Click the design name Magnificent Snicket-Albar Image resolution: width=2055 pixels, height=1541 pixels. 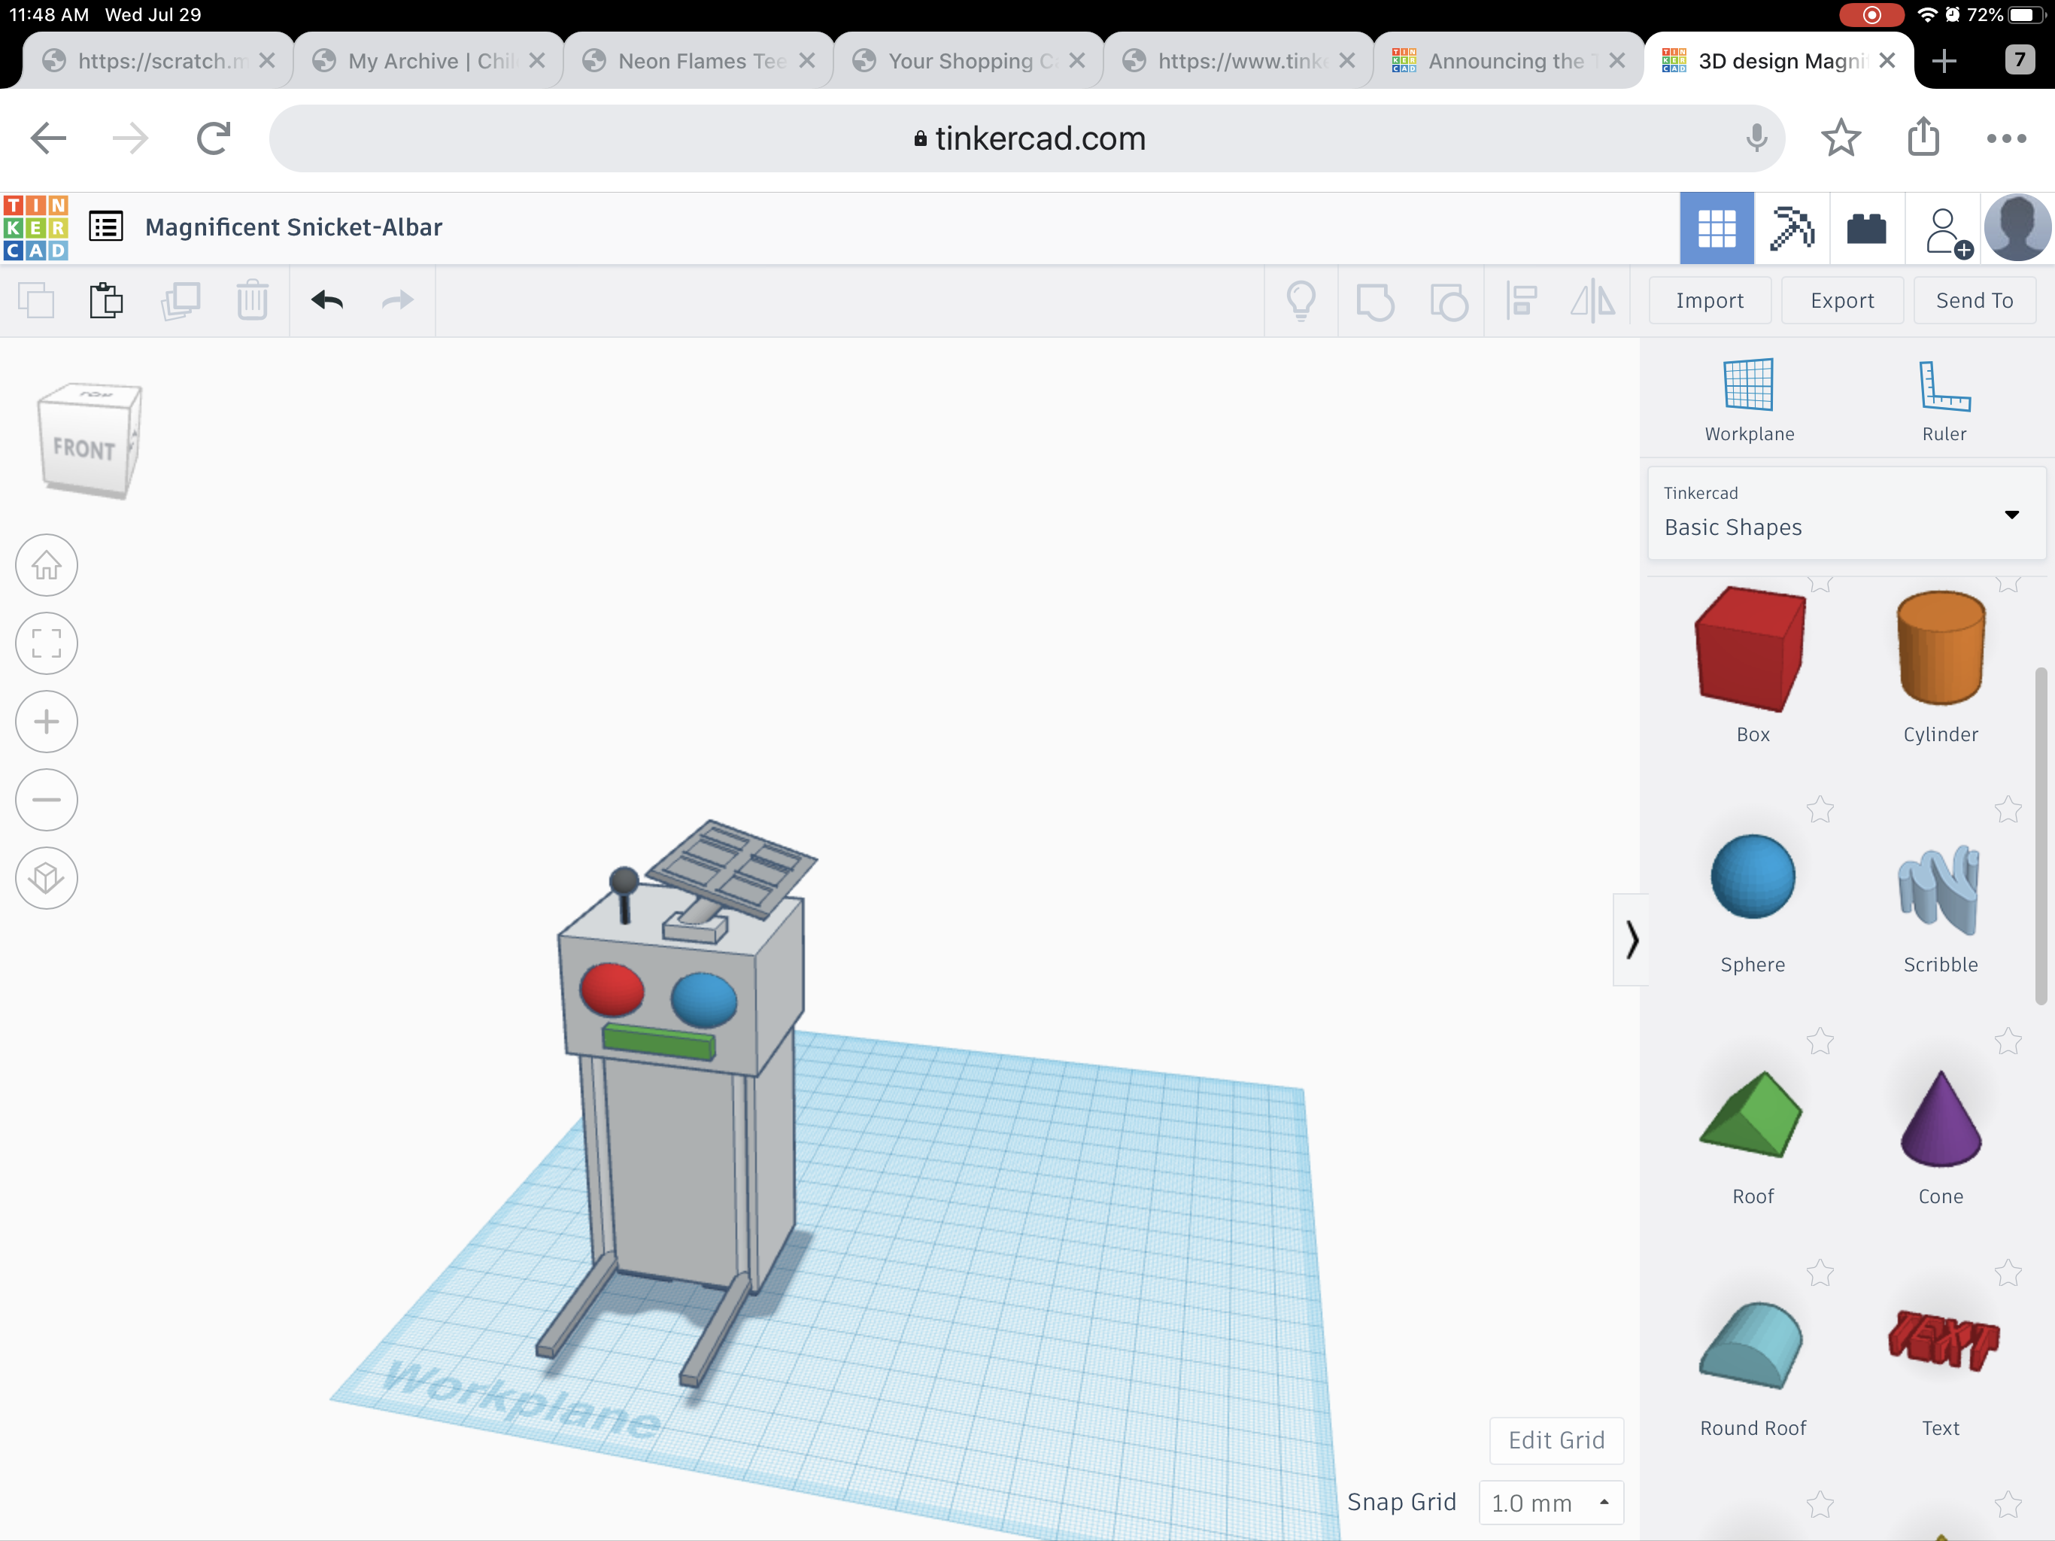[x=293, y=226]
